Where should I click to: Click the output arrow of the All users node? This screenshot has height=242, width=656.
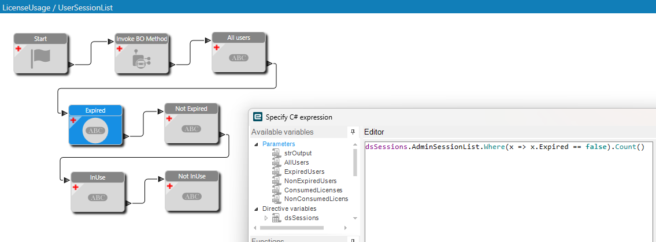coord(269,64)
